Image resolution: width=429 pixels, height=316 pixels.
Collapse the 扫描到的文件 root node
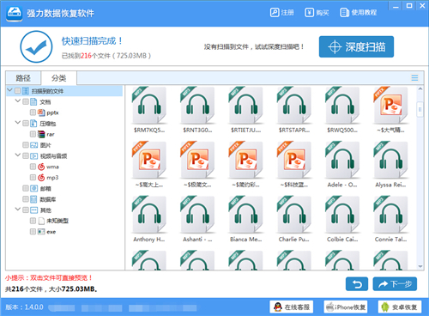pos(9,90)
